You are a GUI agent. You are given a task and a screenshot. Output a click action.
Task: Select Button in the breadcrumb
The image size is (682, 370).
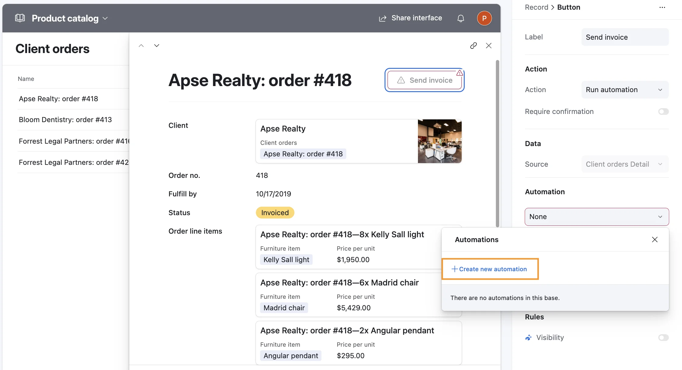point(569,7)
